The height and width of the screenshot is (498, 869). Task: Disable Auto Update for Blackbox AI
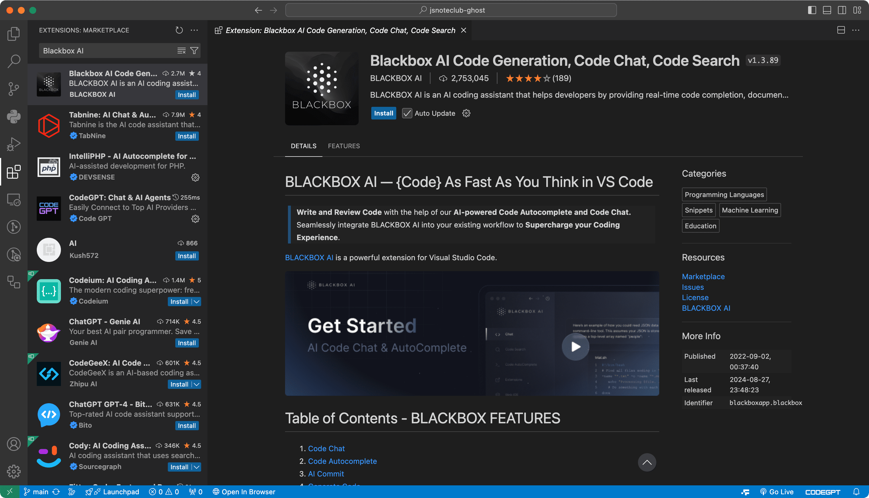[407, 113]
